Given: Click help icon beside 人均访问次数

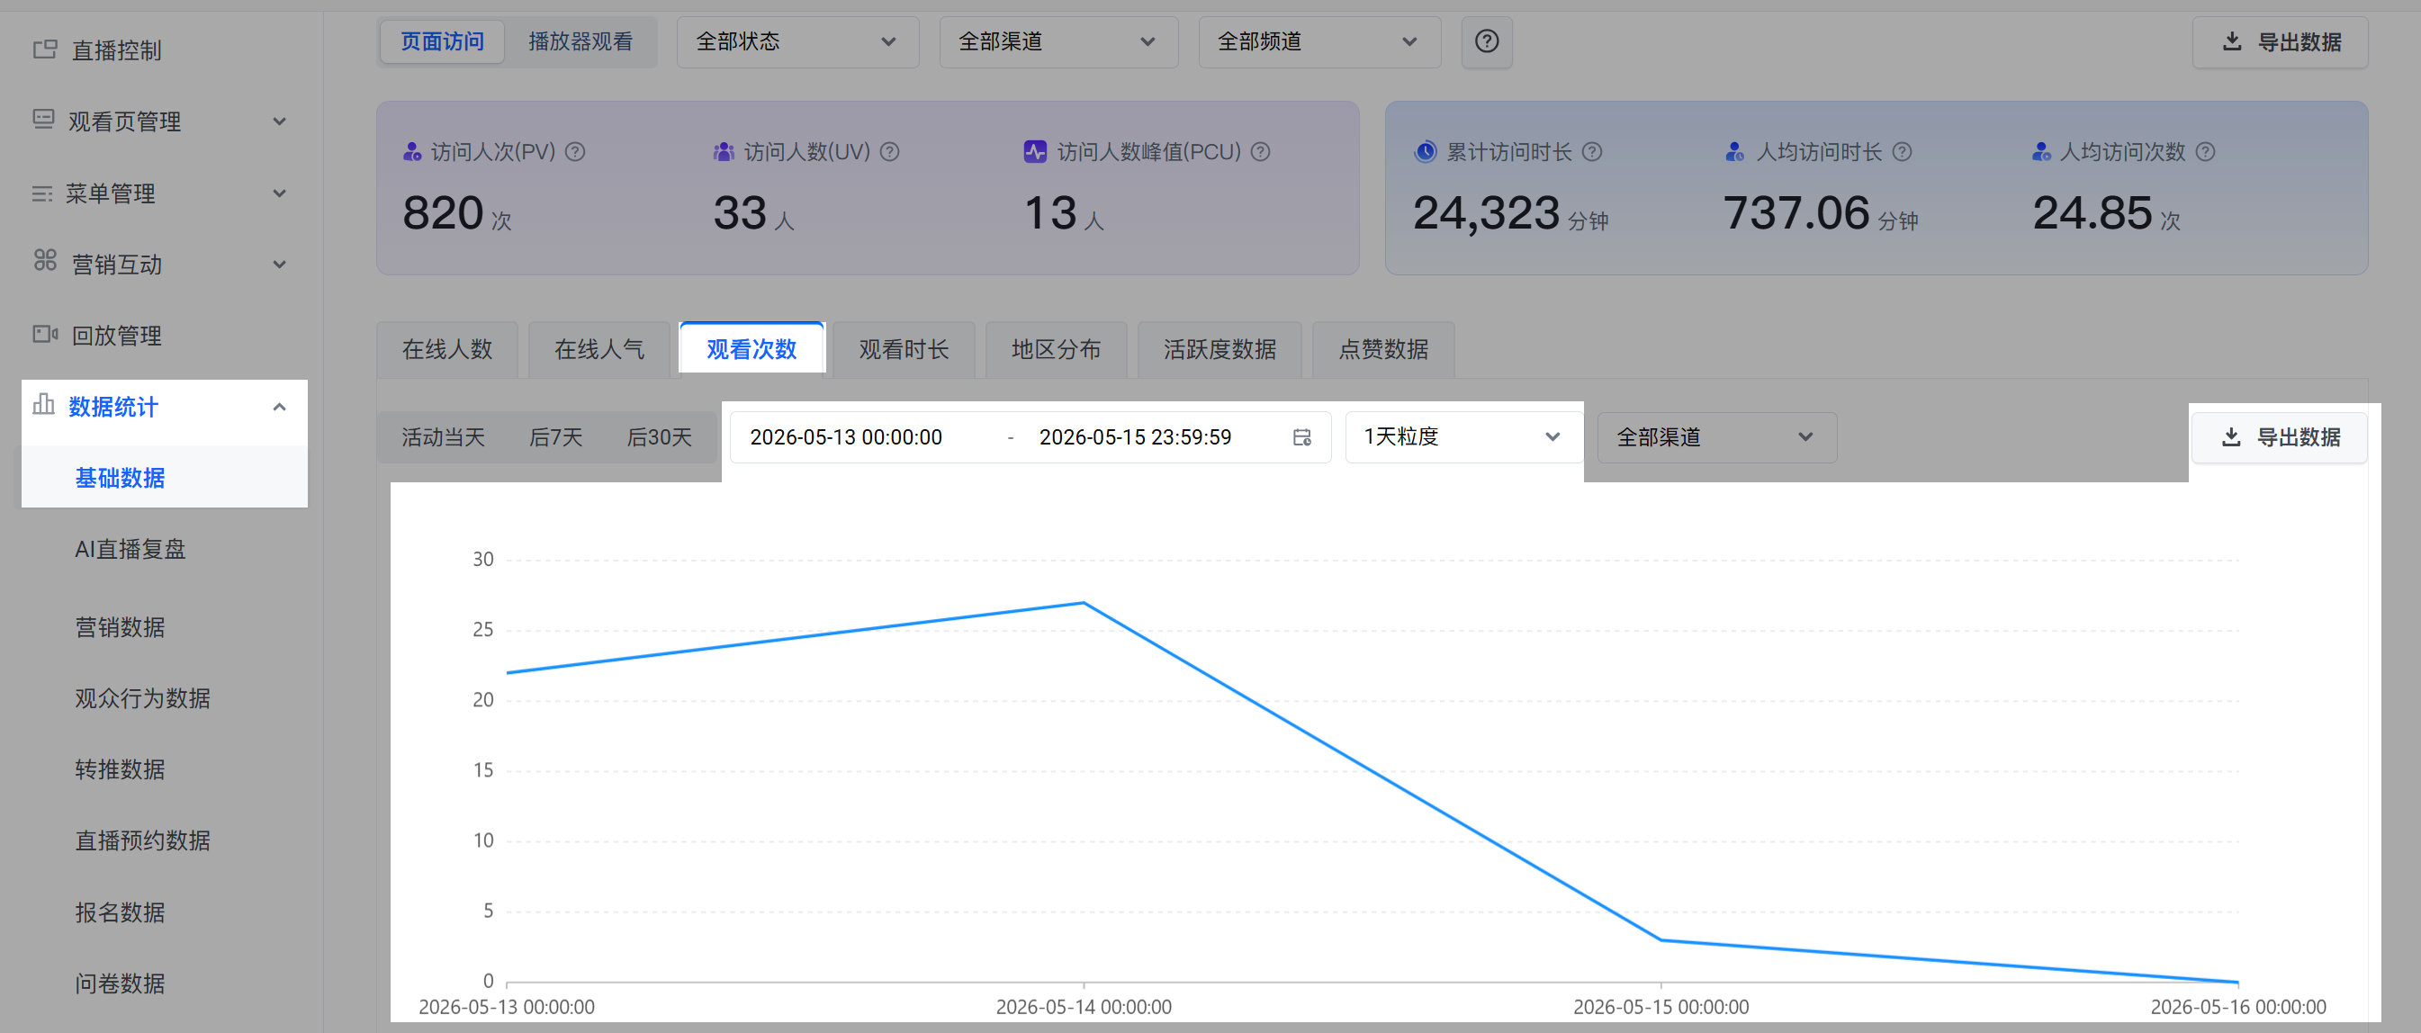Looking at the screenshot, I should [x=2205, y=151].
